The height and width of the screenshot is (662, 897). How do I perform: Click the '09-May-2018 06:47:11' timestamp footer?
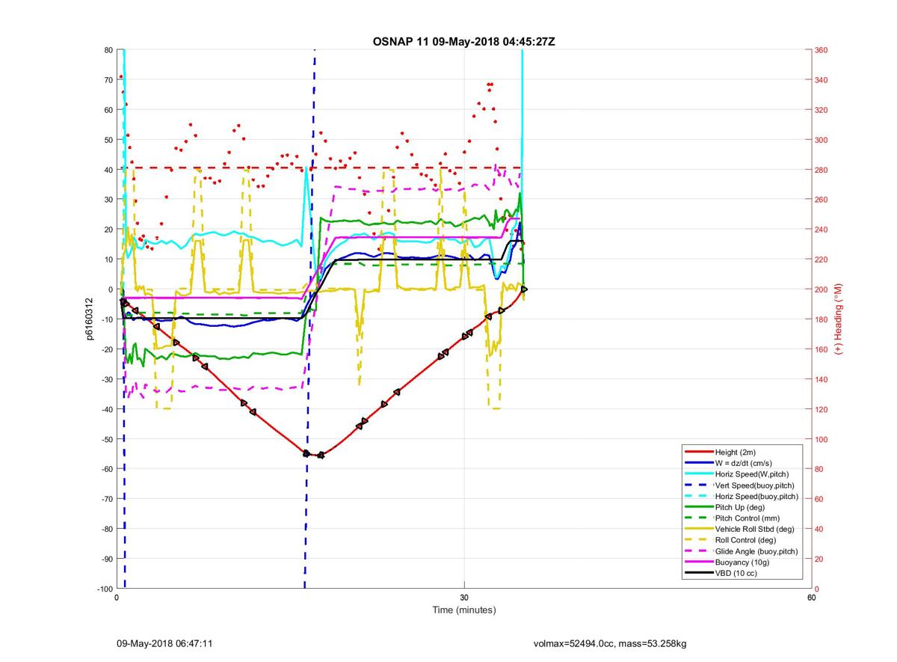(165, 643)
